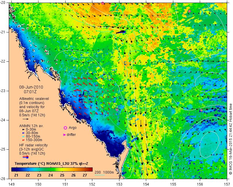The height and width of the screenshot is (187, 233).
Task: Select the blue 30-80m ANMN legend arrow
Action: click(23, 133)
